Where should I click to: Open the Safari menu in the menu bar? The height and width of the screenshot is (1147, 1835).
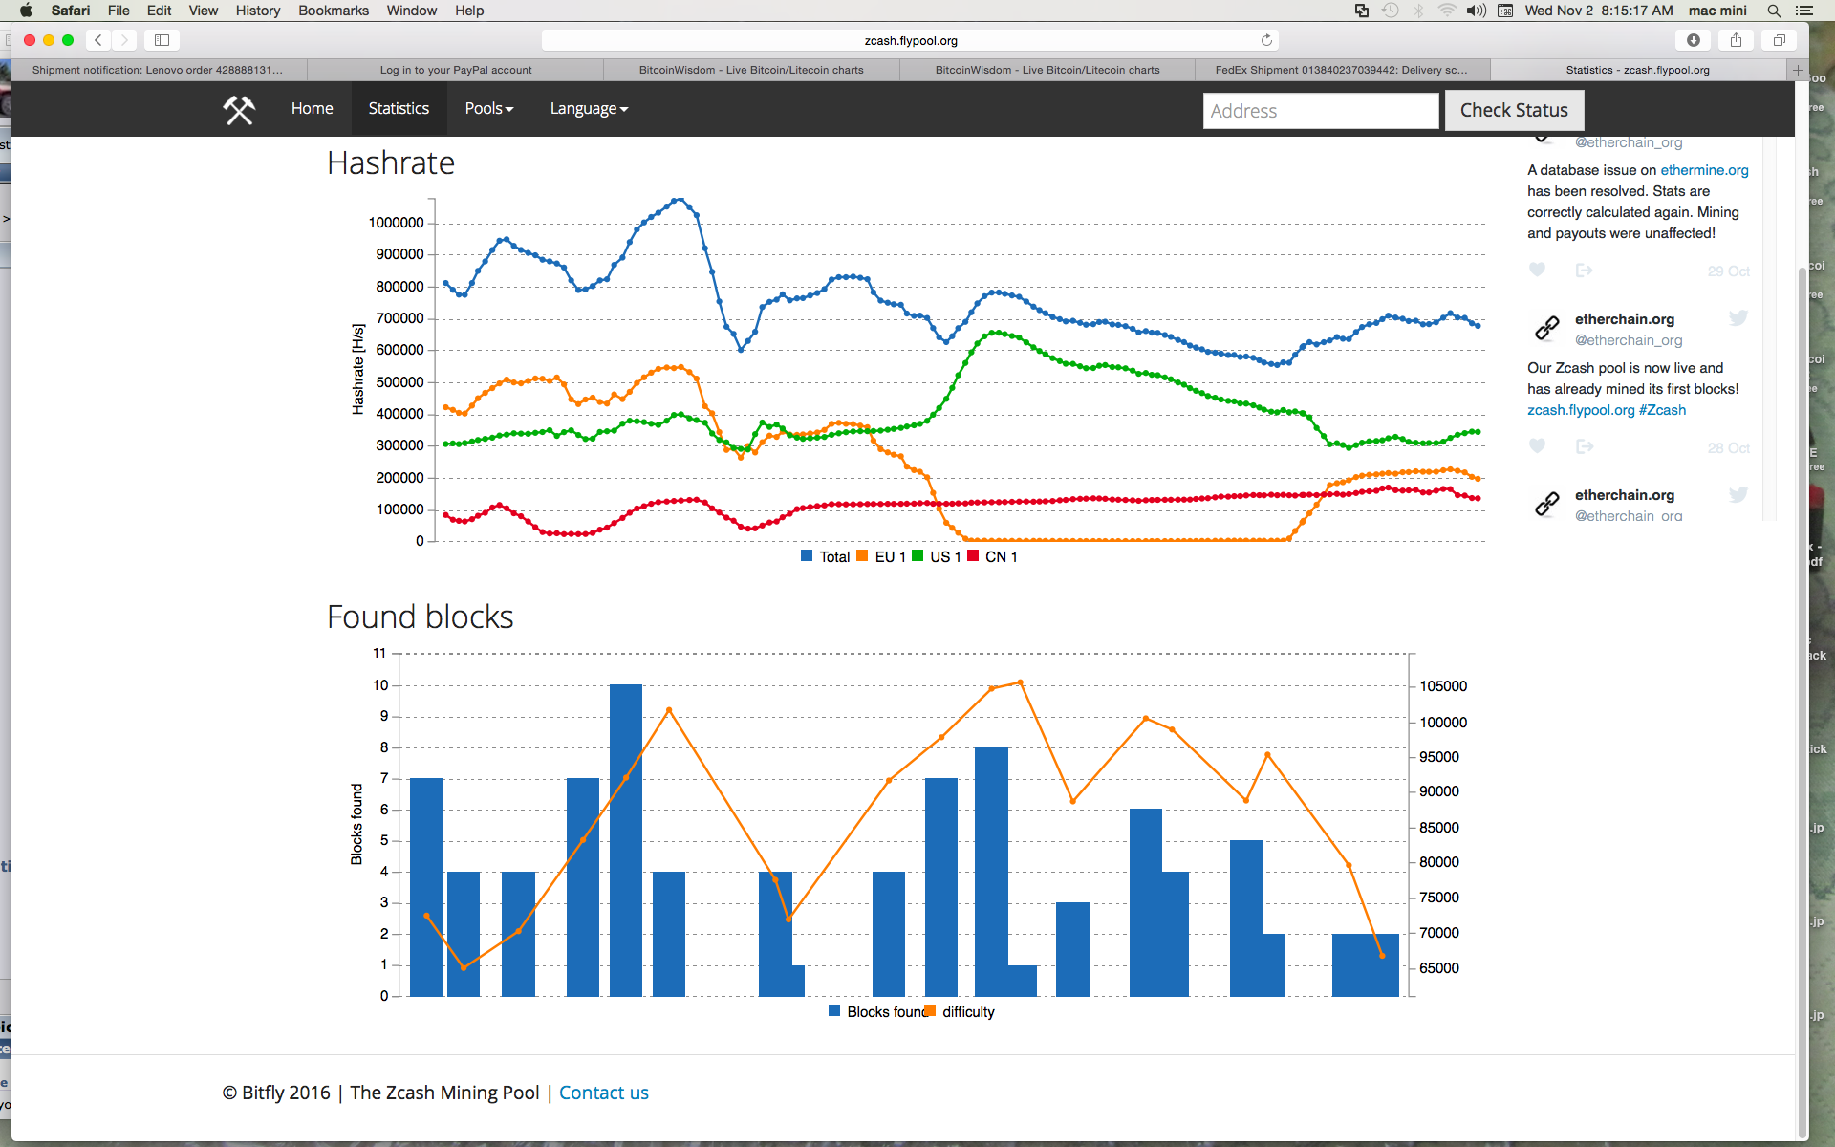(x=71, y=11)
